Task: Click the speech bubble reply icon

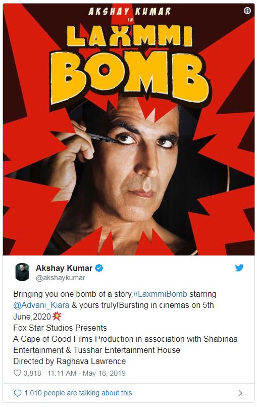Action: 17,393
